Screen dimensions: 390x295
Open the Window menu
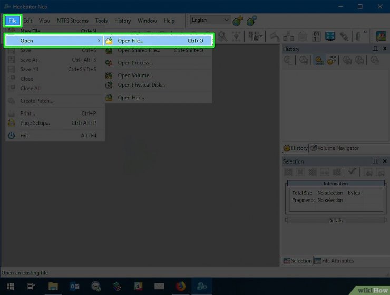coord(147,21)
